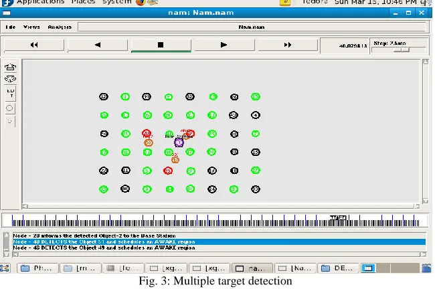Select black node 32 in the top row
435x289 pixels.
pos(190,96)
